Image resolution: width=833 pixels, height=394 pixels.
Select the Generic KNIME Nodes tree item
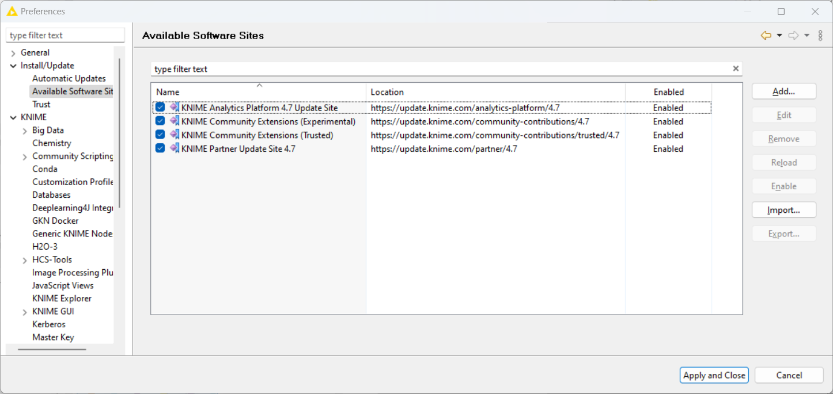point(72,234)
